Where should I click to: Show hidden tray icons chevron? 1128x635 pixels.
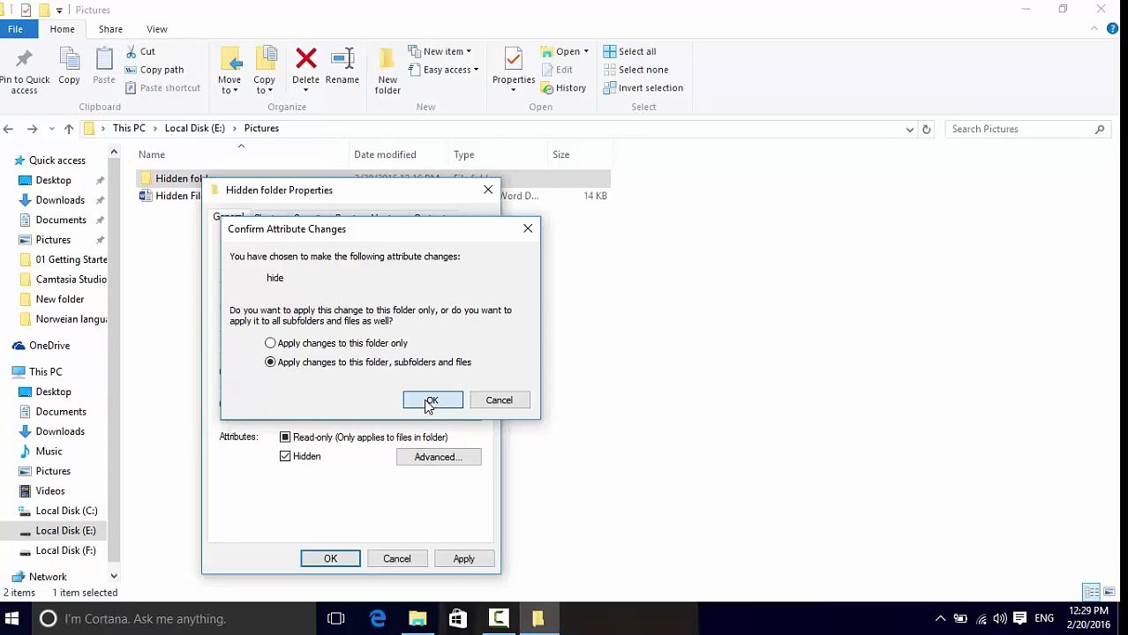pos(940,619)
